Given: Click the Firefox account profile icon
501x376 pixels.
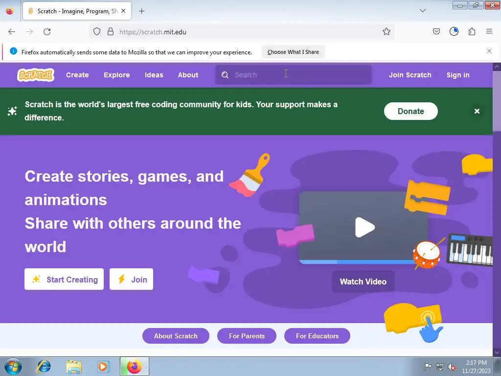Looking at the screenshot, I should (x=454, y=32).
